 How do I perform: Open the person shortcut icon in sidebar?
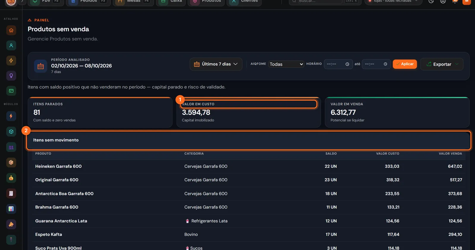coord(11,45)
